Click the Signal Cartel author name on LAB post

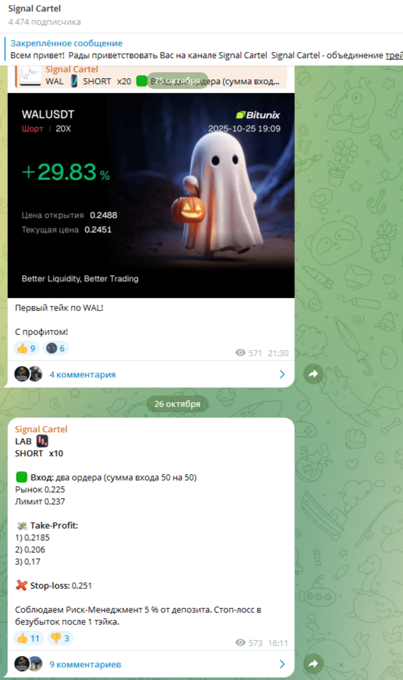click(x=41, y=429)
